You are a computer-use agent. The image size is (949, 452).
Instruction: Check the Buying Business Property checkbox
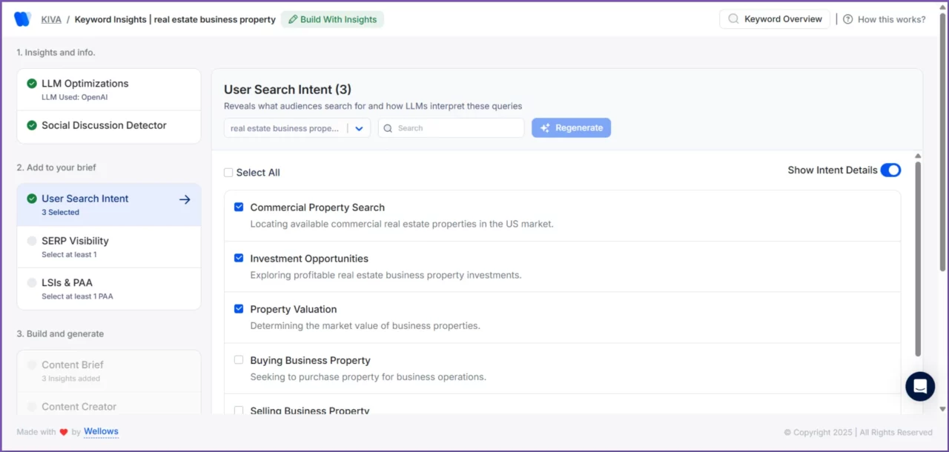click(239, 360)
